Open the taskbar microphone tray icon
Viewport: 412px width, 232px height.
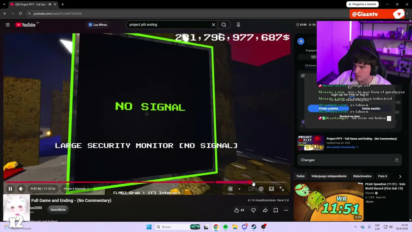pyautogui.click(x=369, y=227)
